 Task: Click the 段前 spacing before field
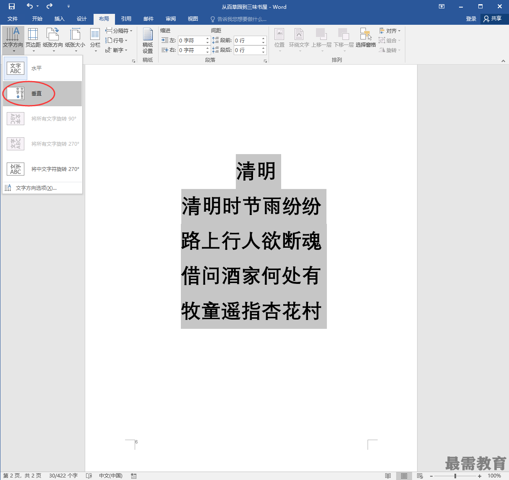247,40
